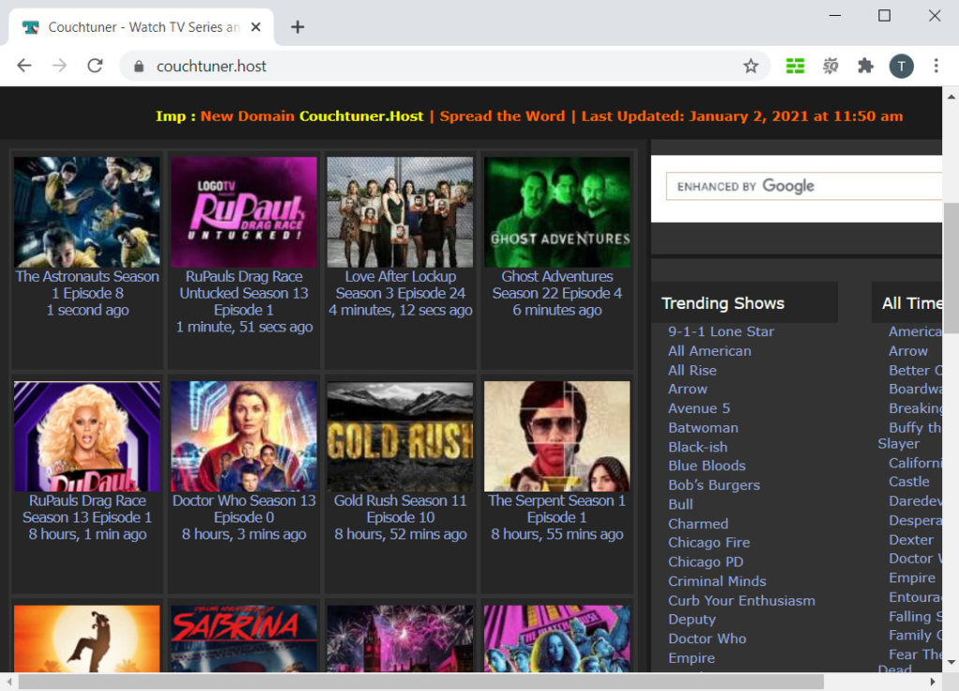Open Ghost Adventures thumbnail
959x691 pixels.
point(556,213)
